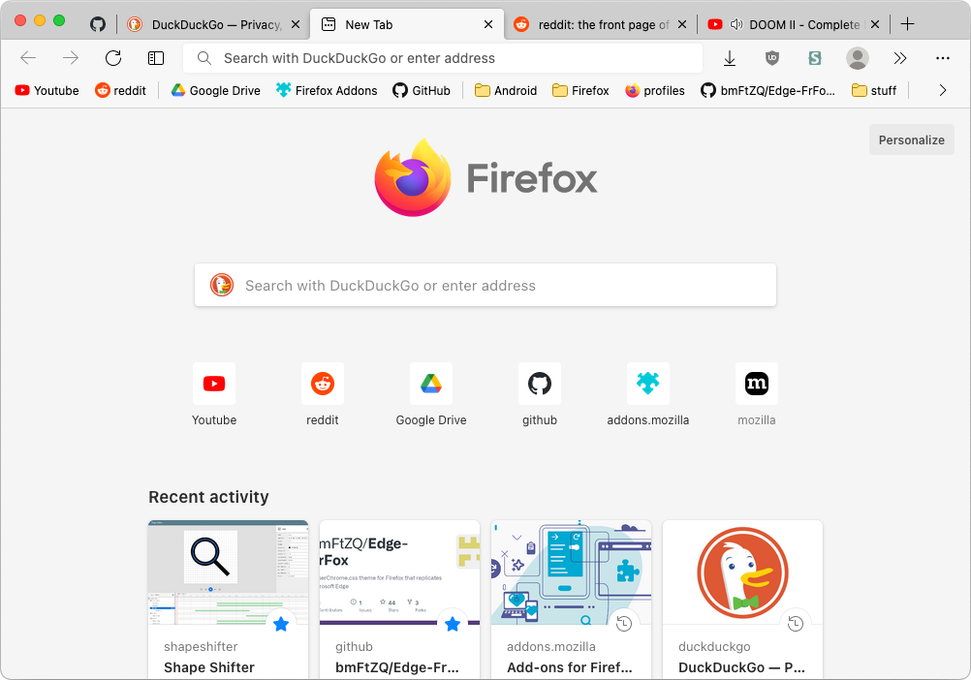Open a new tab with the plus button
Viewport: 971px width, 680px height.
click(x=907, y=24)
